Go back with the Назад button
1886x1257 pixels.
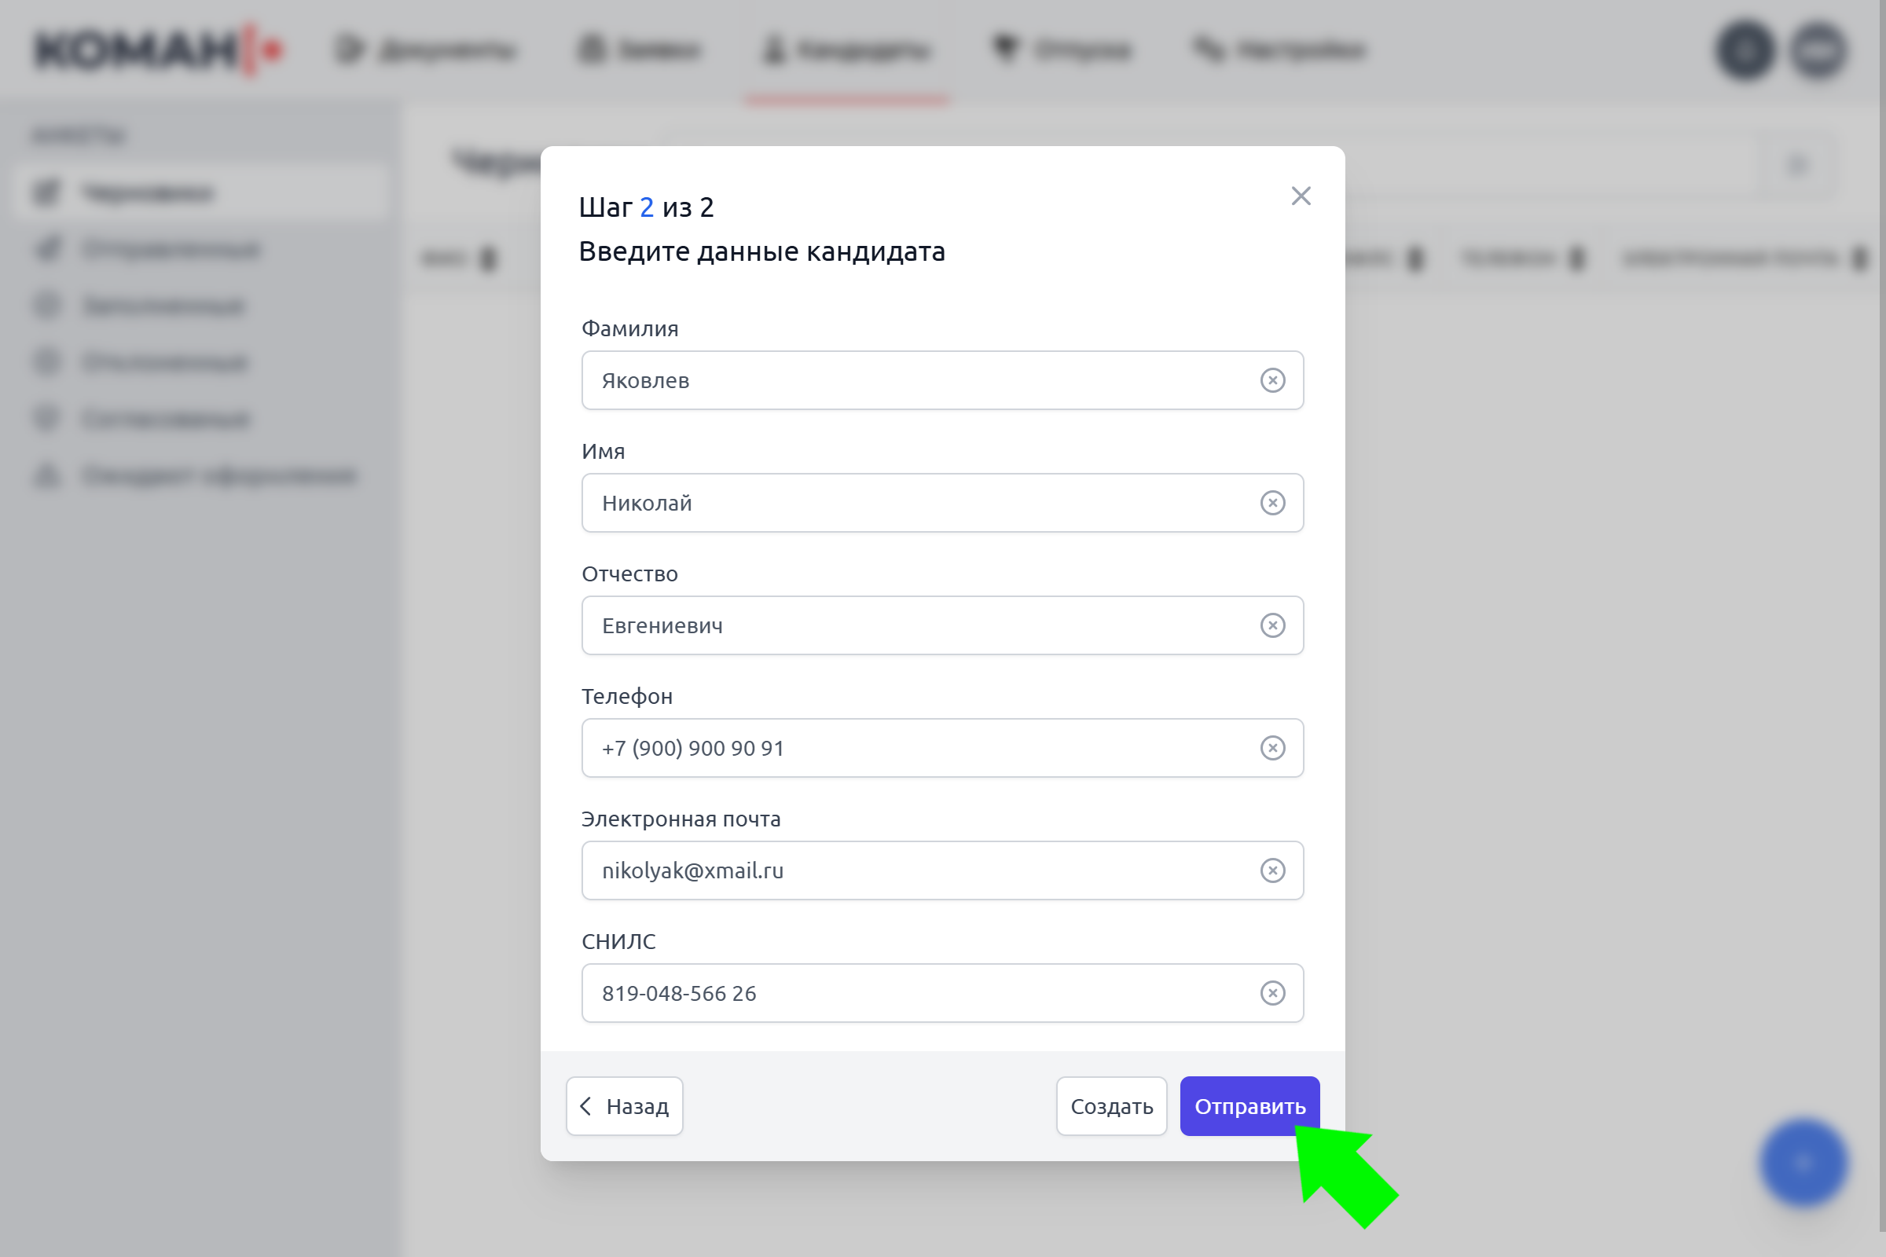pos(625,1106)
